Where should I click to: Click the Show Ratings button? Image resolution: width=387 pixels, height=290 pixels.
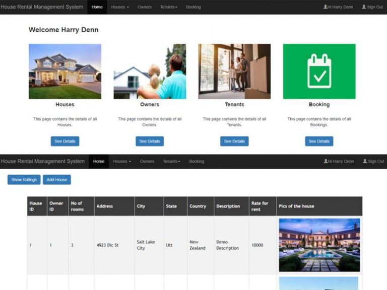coord(24,180)
